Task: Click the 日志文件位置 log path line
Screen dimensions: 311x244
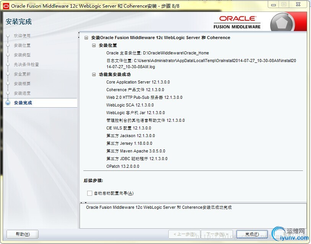Action: 201,64
